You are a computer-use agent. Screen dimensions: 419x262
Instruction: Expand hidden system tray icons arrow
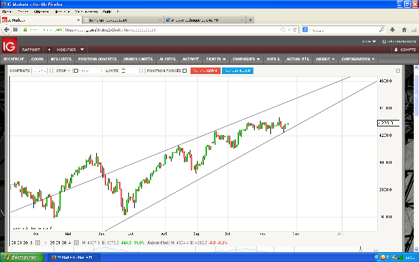click(x=377, y=257)
